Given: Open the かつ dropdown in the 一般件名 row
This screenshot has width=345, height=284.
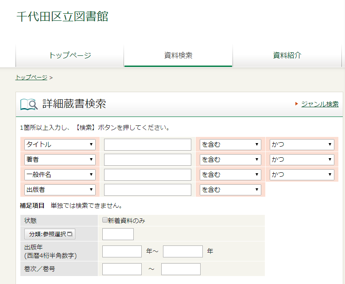Looking at the screenshot, I should [x=302, y=175].
